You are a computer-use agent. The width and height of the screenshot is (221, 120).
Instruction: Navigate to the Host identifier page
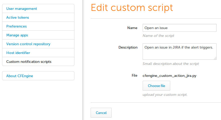pos(18,53)
